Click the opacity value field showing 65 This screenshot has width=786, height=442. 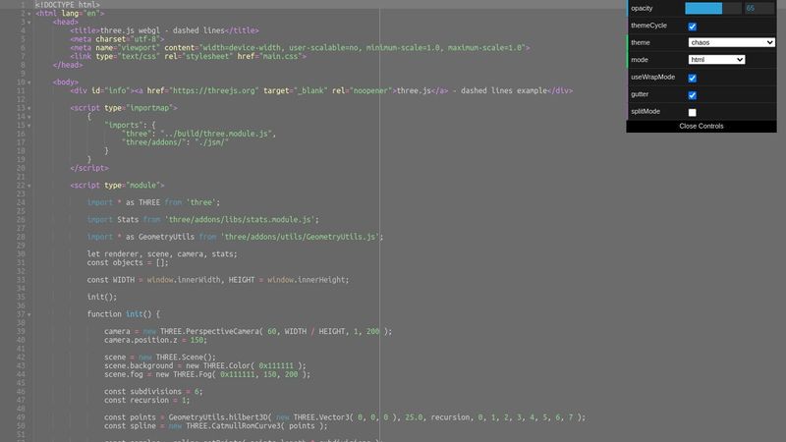(759, 8)
